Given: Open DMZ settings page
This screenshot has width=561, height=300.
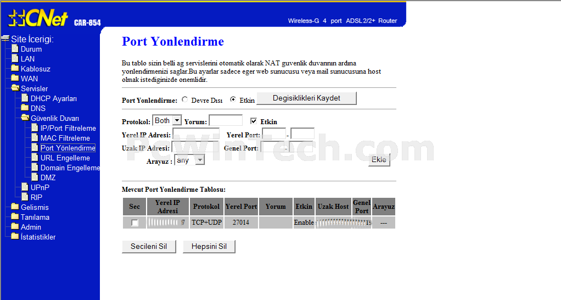Looking at the screenshot, I should [x=48, y=178].
